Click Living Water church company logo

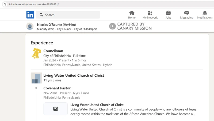pos(36,78)
